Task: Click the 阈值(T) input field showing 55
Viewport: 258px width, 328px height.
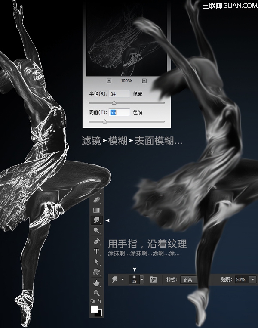Action: [119, 112]
